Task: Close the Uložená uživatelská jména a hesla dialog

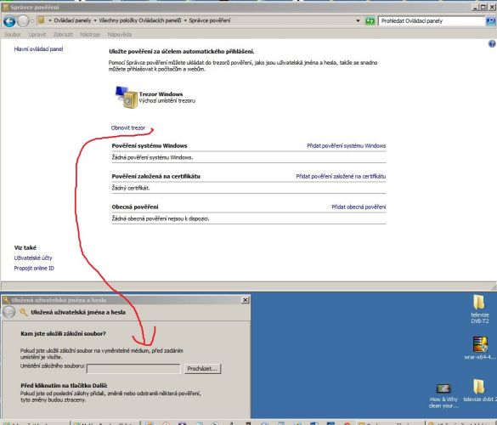Action: tap(245, 300)
